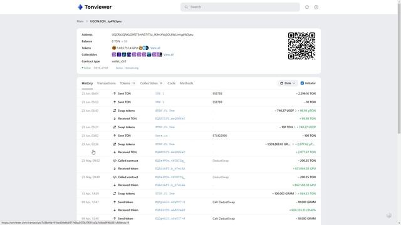Open the Code tab
The width and height of the screenshot is (401, 225).
[171, 83]
